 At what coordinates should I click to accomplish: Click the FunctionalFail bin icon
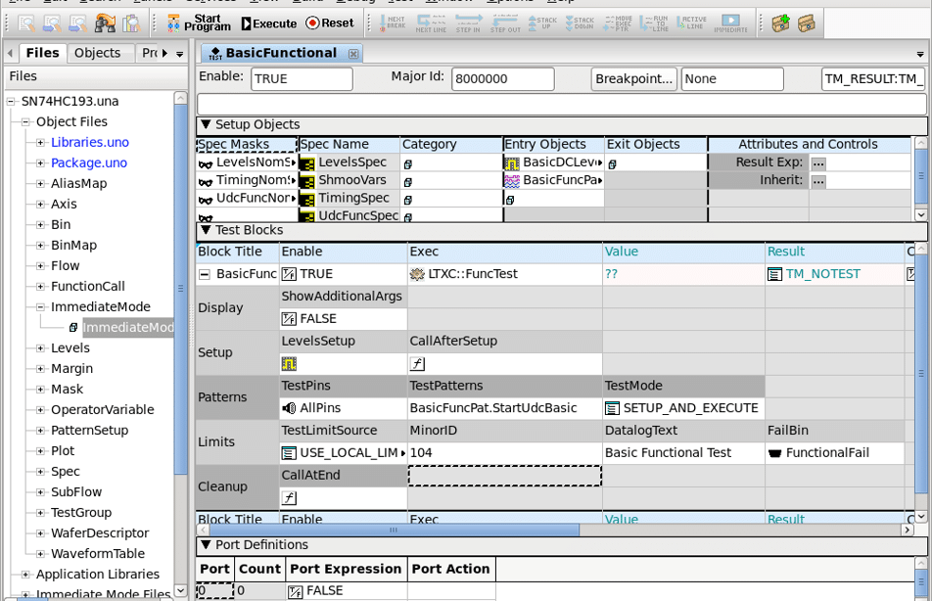click(774, 453)
